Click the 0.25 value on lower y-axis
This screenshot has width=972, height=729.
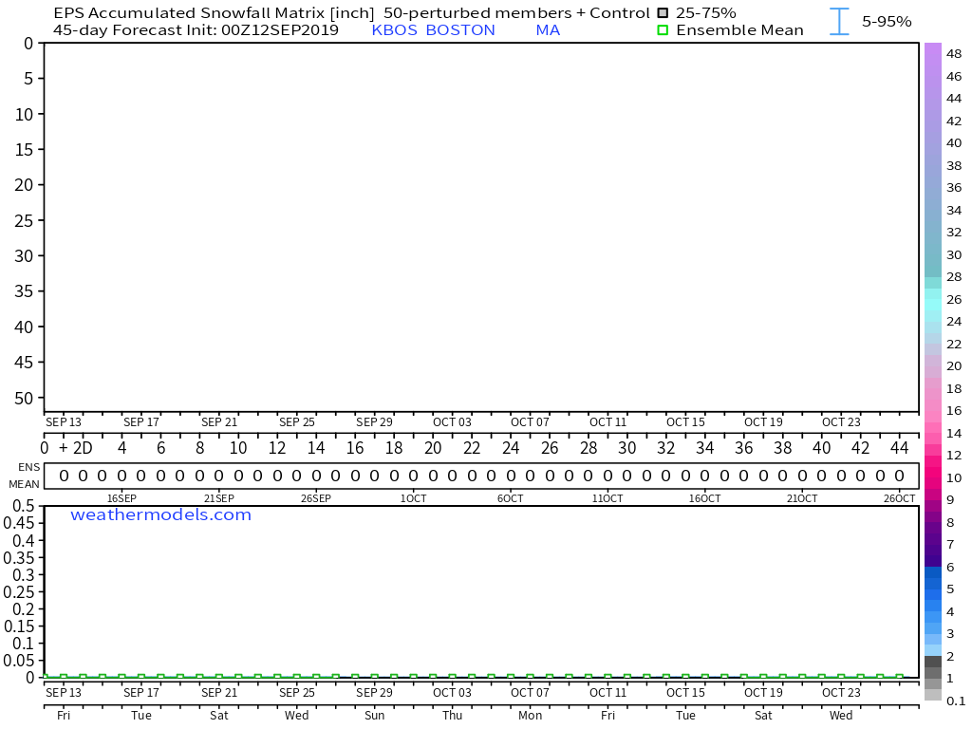click(19, 592)
